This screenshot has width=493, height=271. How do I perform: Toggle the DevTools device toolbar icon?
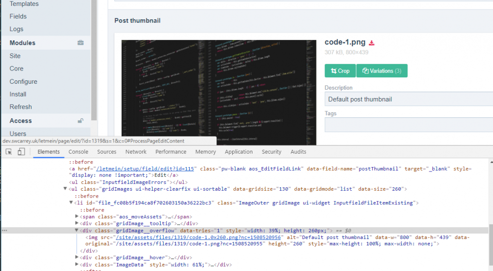21,152
